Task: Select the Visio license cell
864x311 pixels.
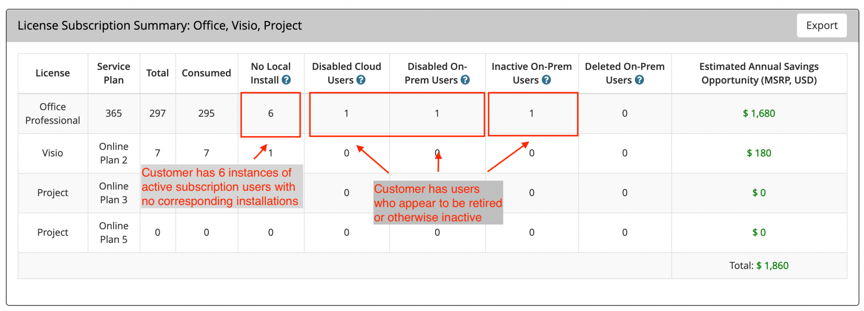Action: [53, 153]
